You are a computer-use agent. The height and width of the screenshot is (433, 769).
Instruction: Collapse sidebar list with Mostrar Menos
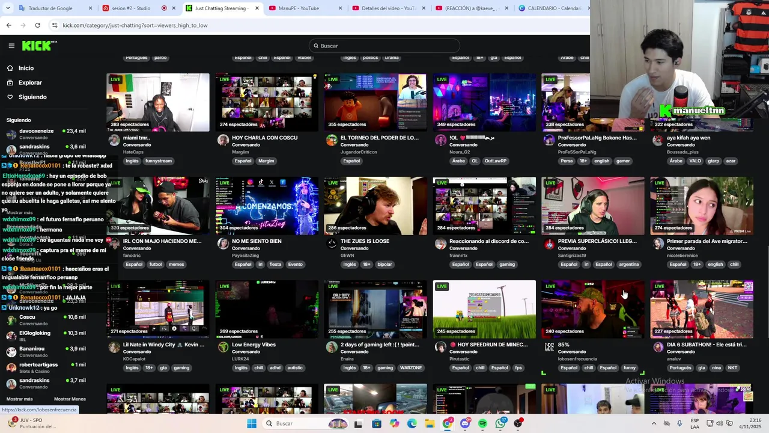70,399
